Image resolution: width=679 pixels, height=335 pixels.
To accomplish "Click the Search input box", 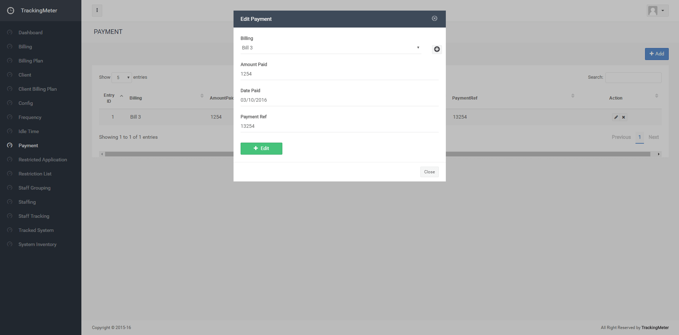I will click(633, 78).
